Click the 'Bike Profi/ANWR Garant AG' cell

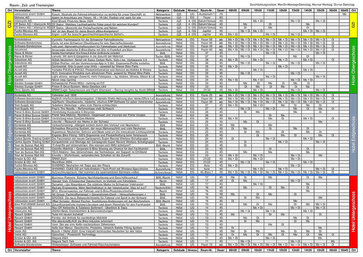coord(32,204)
